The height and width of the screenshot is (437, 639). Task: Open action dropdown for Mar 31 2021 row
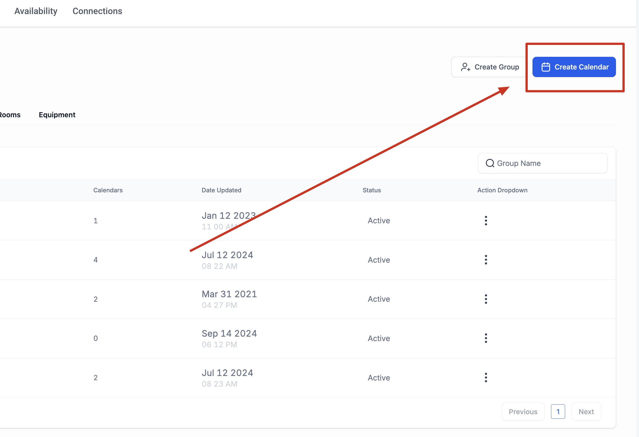(486, 299)
